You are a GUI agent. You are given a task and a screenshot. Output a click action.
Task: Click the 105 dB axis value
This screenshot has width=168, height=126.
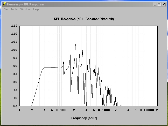tap(14, 42)
